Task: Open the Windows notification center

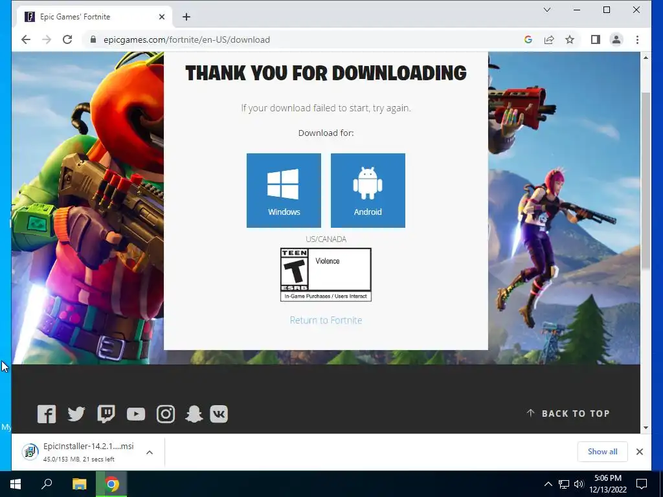Action: tap(642, 484)
